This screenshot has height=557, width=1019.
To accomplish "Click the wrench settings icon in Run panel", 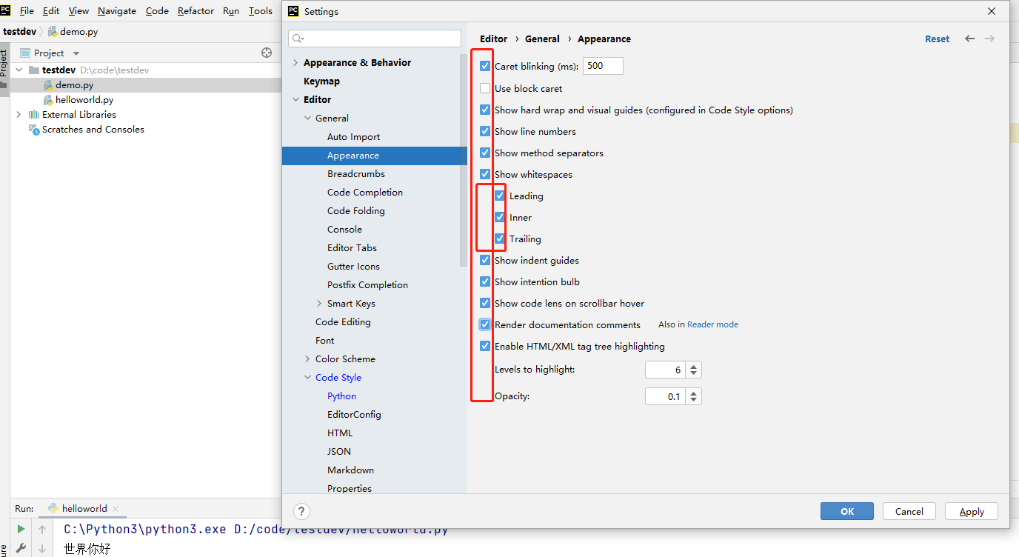I will pos(21,549).
